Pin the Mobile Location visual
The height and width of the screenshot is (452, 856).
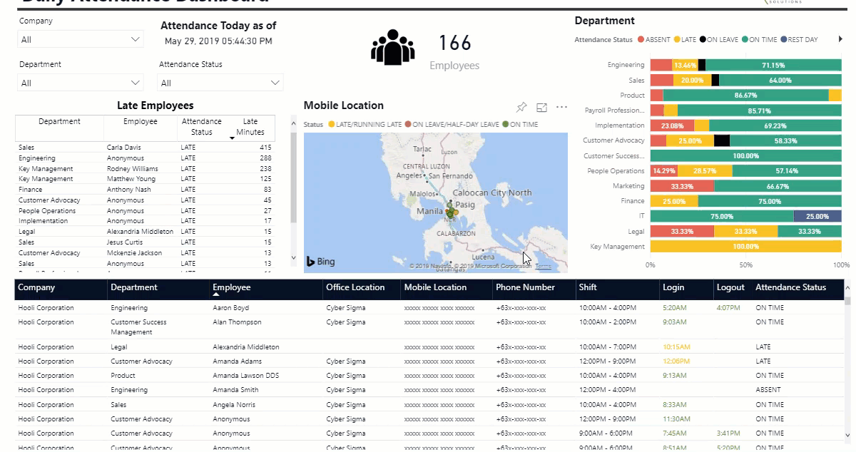pyautogui.click(x=521, y=107)
